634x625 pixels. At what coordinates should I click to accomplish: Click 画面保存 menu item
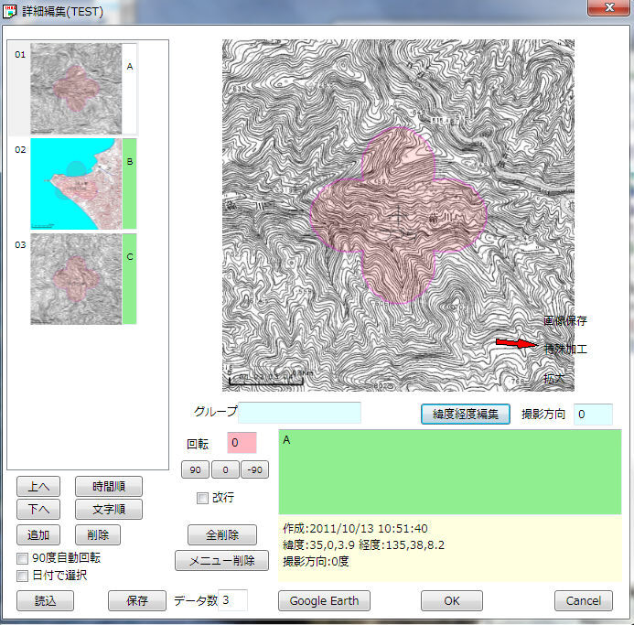click(x=564, y=321)
